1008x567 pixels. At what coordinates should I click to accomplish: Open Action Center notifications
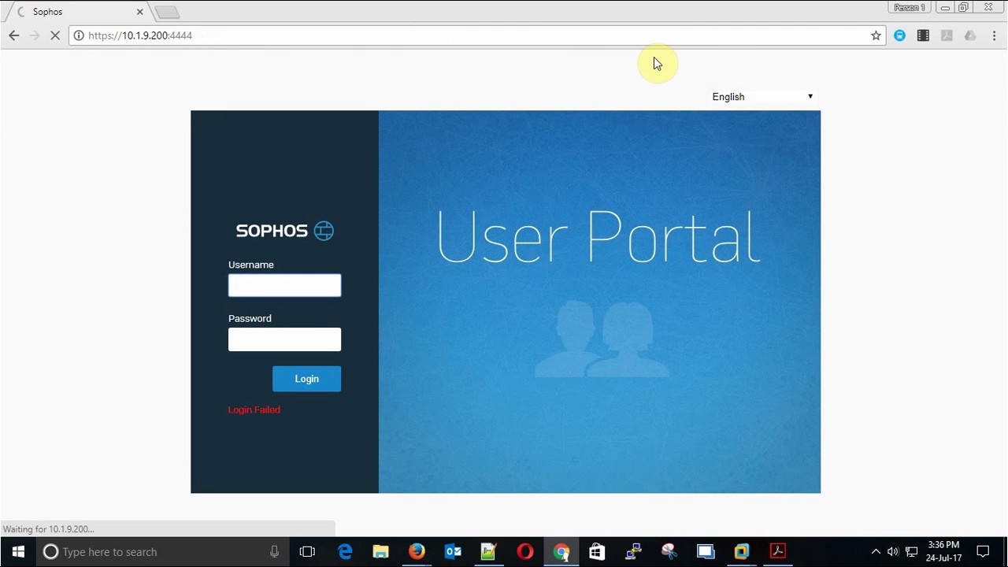pos(983,552)
